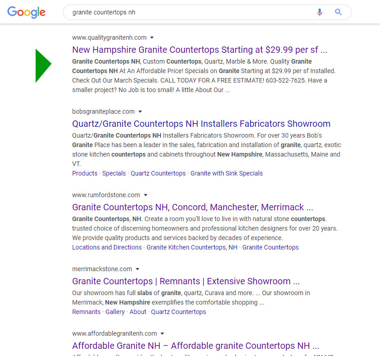This screenshot has height=356, width=380.
Task: Open the 'Gallery' sitelink under merrimackstone.com
Action: (115, 312)
